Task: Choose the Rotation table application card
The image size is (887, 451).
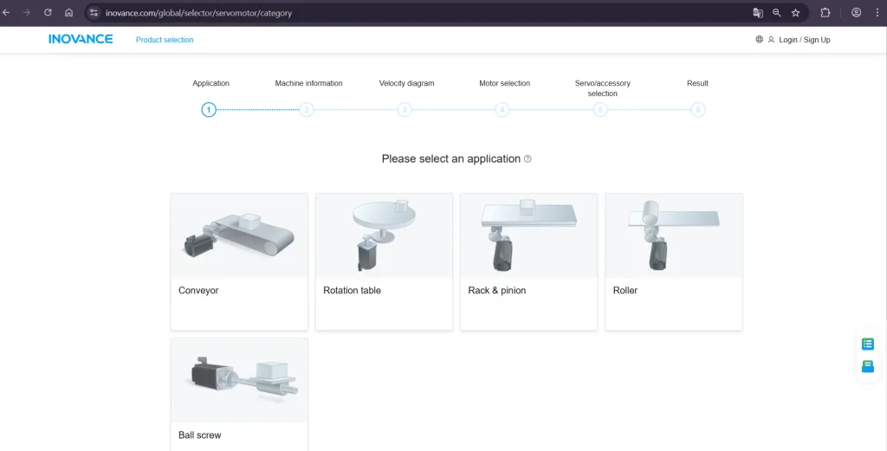Action: click(384, 261)
